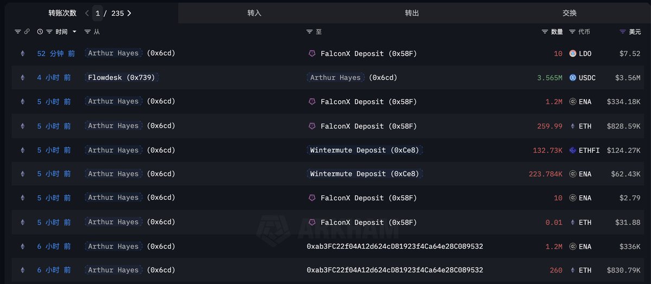The height and width of the screenshot is (284, 651).
Task: Open the first 0xab3FC22f04A1 address link
Action: pyautogui.click(x=394, y=246)
